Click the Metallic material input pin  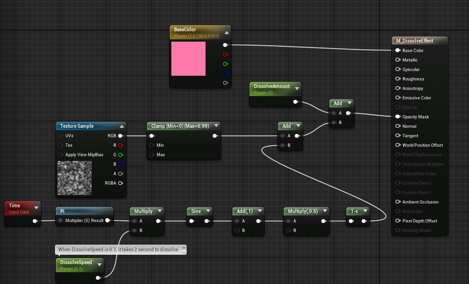[398, 60]
